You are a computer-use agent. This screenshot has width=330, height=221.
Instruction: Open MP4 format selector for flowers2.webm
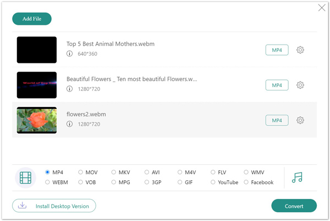277,120
